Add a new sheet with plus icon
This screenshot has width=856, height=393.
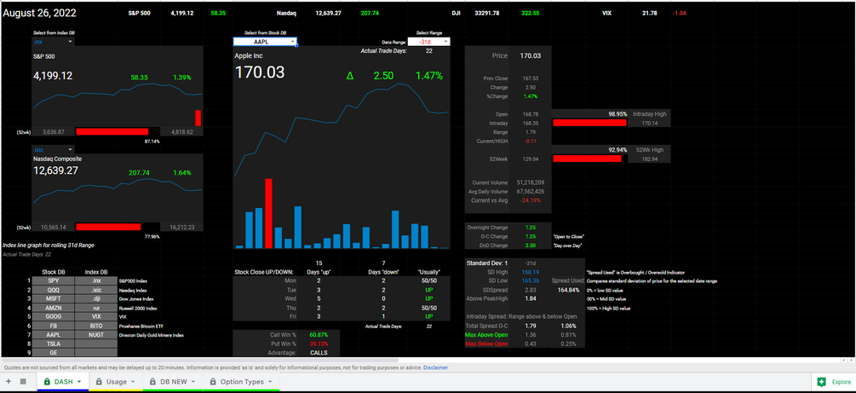point(9,382)
